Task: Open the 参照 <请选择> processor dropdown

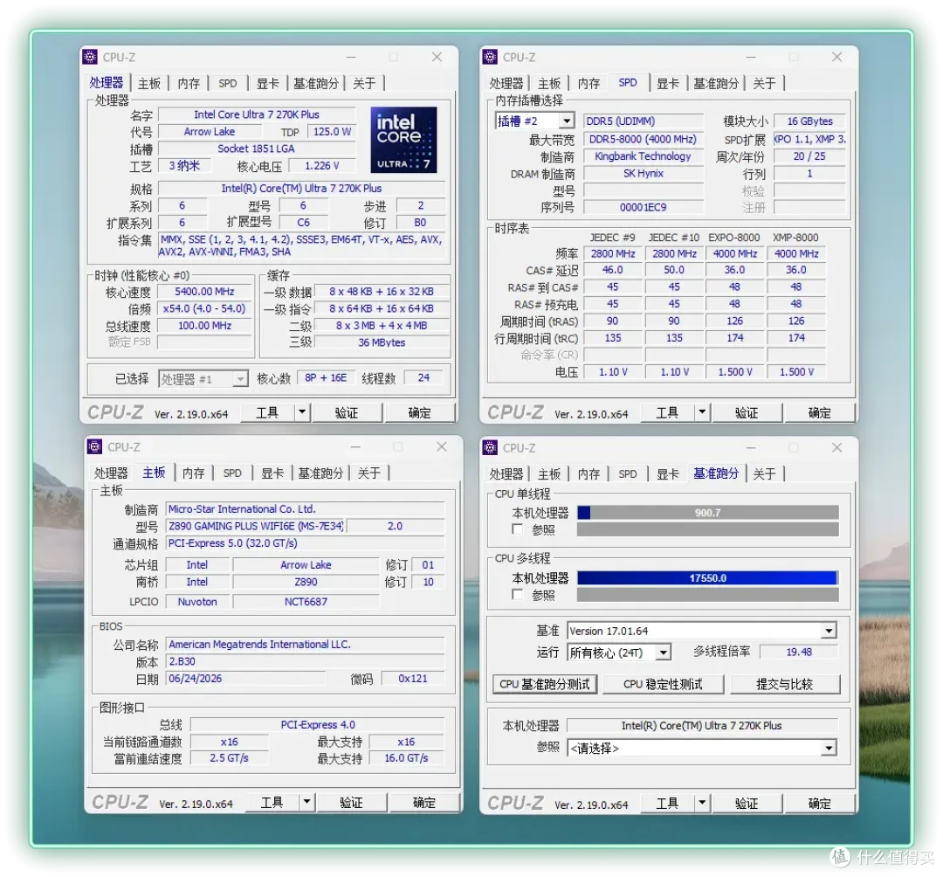Action: tap(829, 749)
